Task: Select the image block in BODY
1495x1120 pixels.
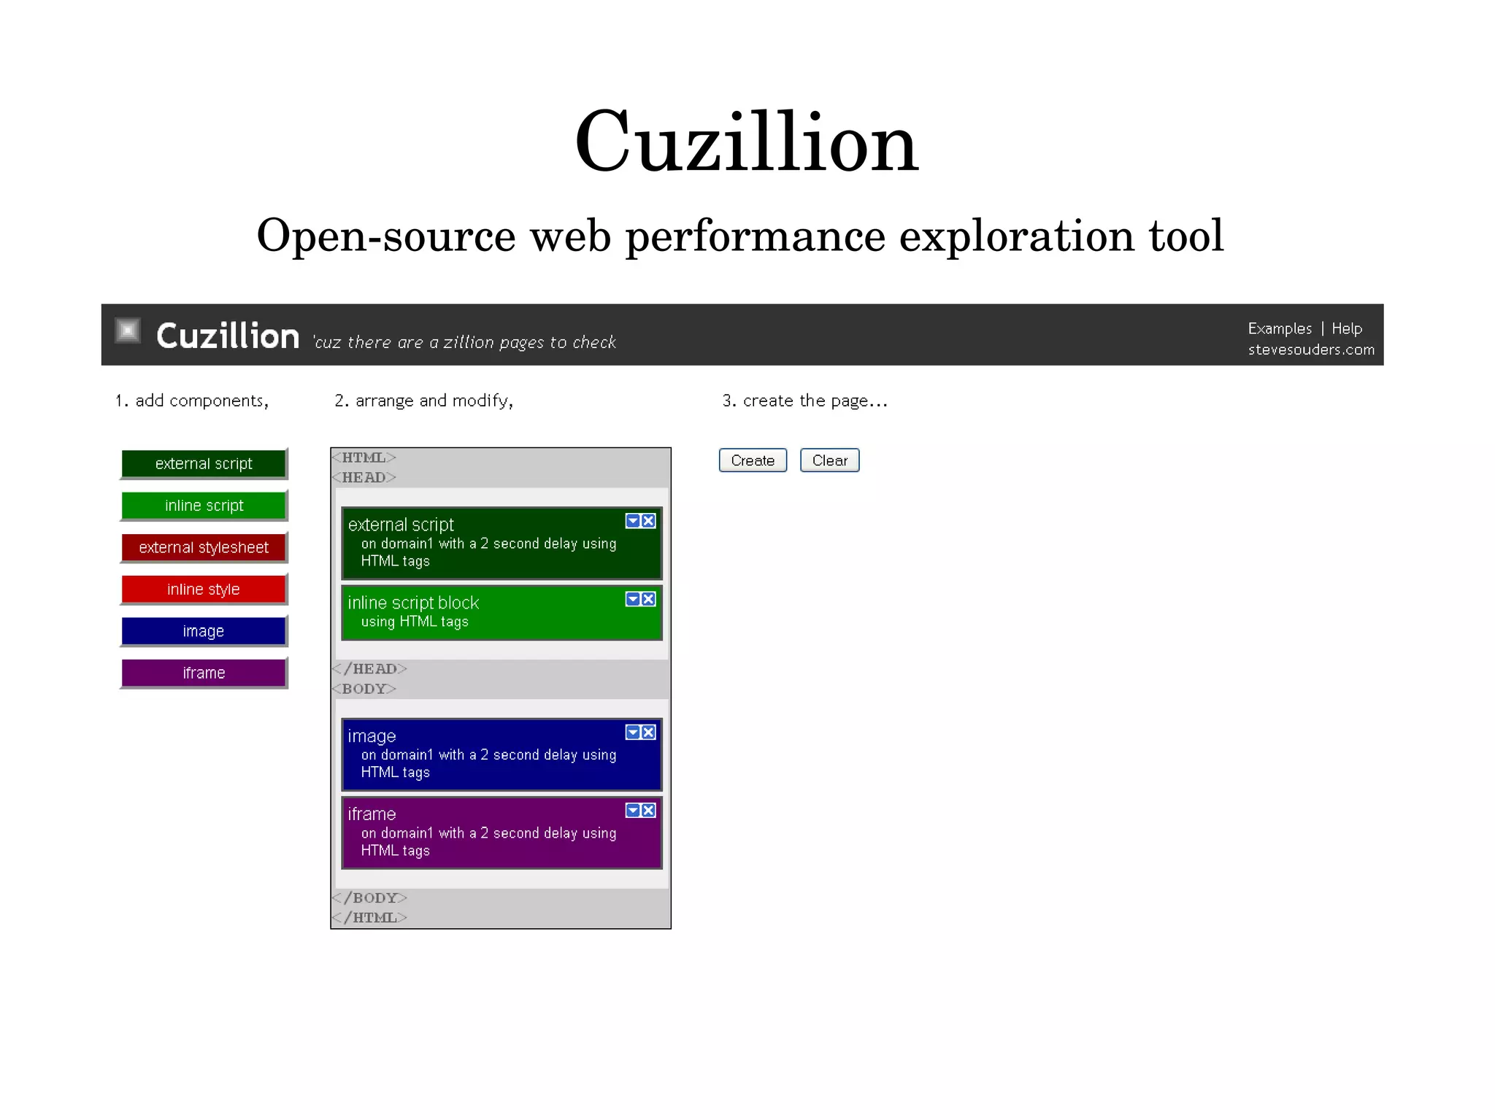Action: pos(501,754)
